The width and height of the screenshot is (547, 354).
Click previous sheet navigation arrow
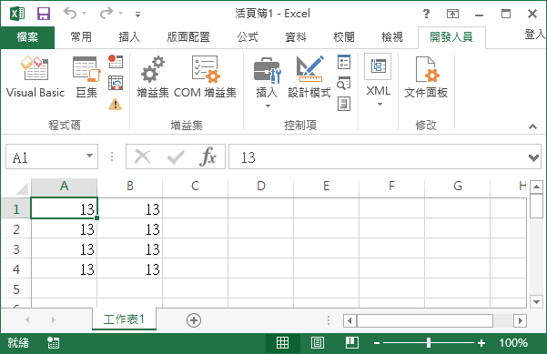27,319
